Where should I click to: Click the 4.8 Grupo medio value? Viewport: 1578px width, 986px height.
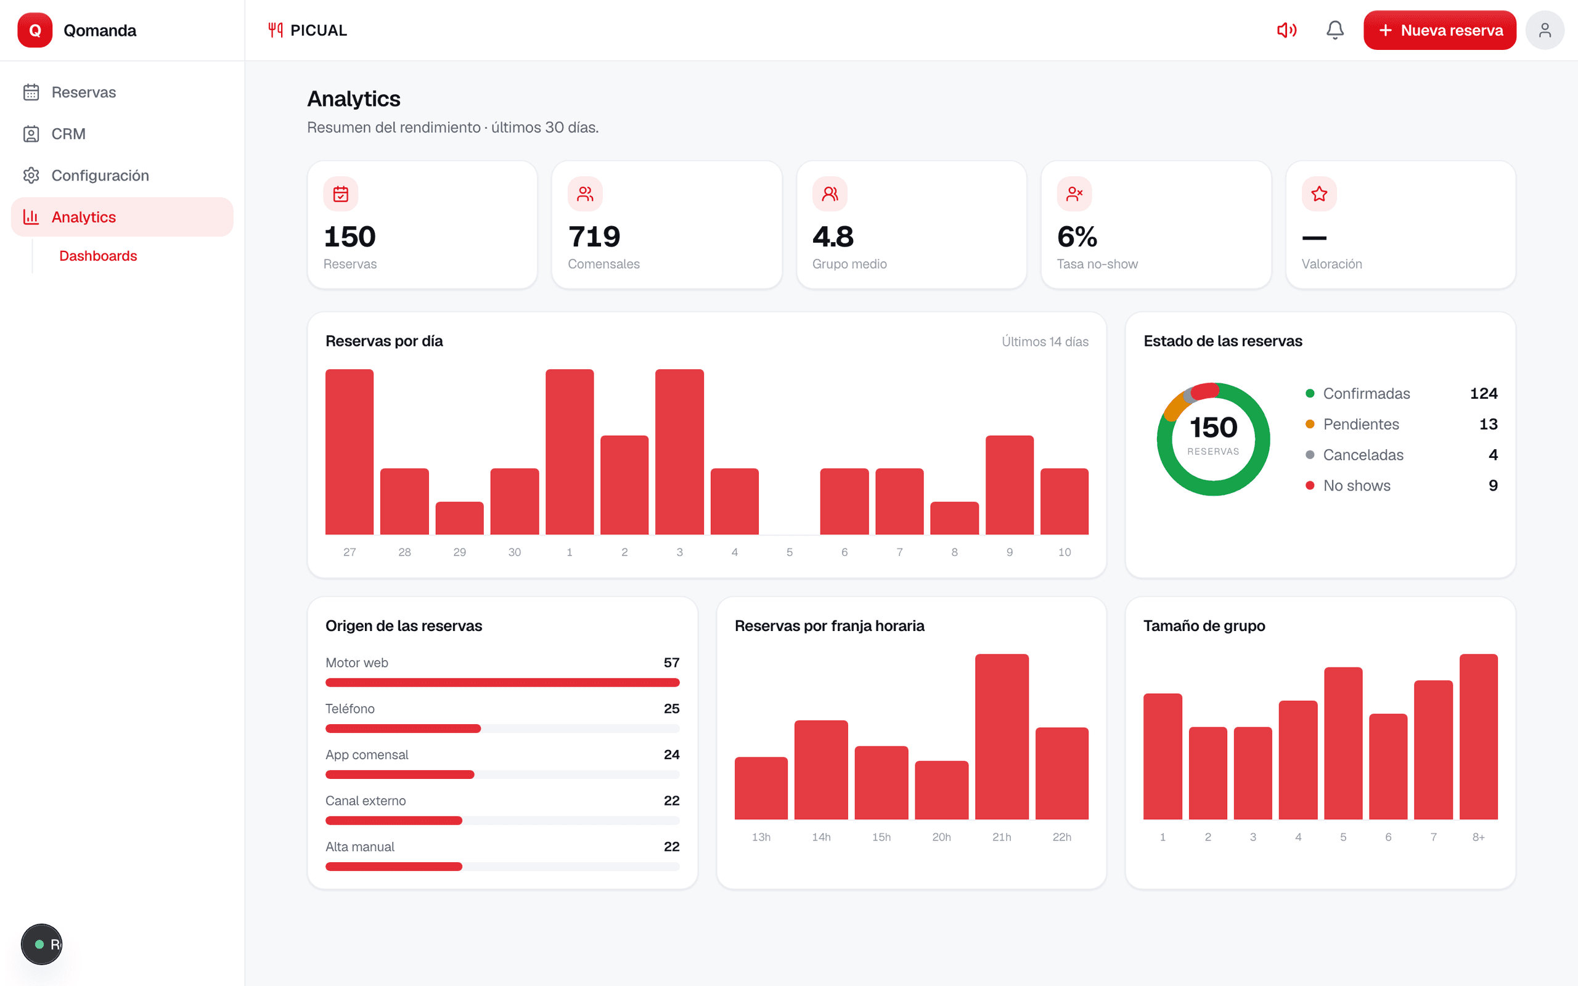pyautogui.click(x=833, y=236)
